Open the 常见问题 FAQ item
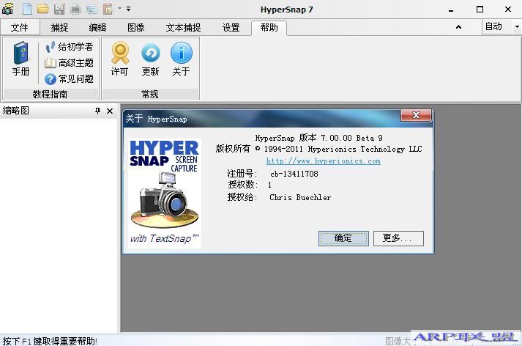Image resolution: width=522 pixels, height=346 pixels. point(70,79)
